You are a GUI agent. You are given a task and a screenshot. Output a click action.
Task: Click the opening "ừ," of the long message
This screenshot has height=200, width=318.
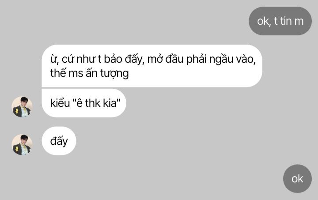pyautogui.click(x=54, y=59)
